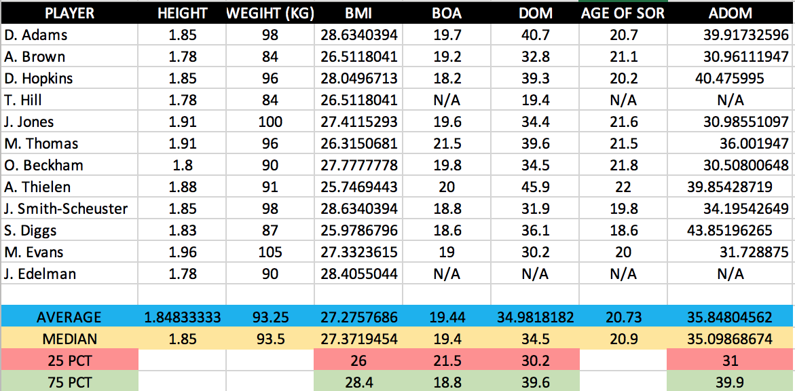Select the average BMI value 27.2757686

click(360, 316)
